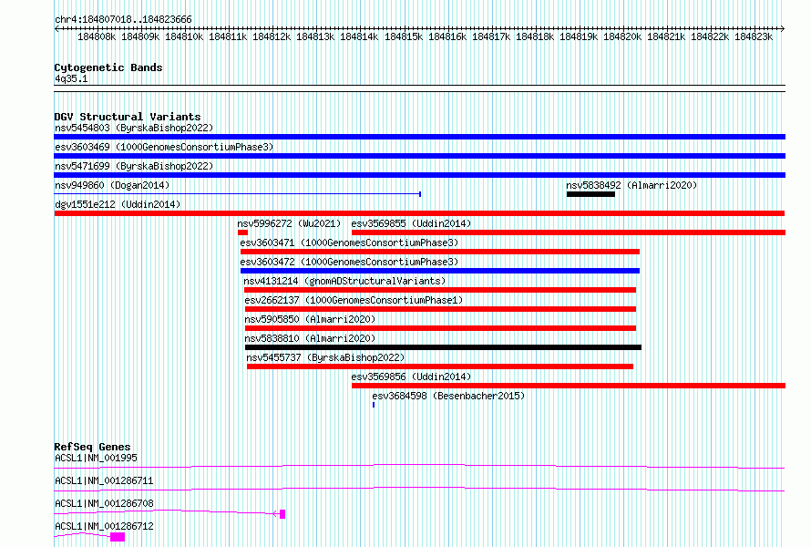
Task: Select the black nsv5838810 variant bar
Action: click(x=443, y=347)
